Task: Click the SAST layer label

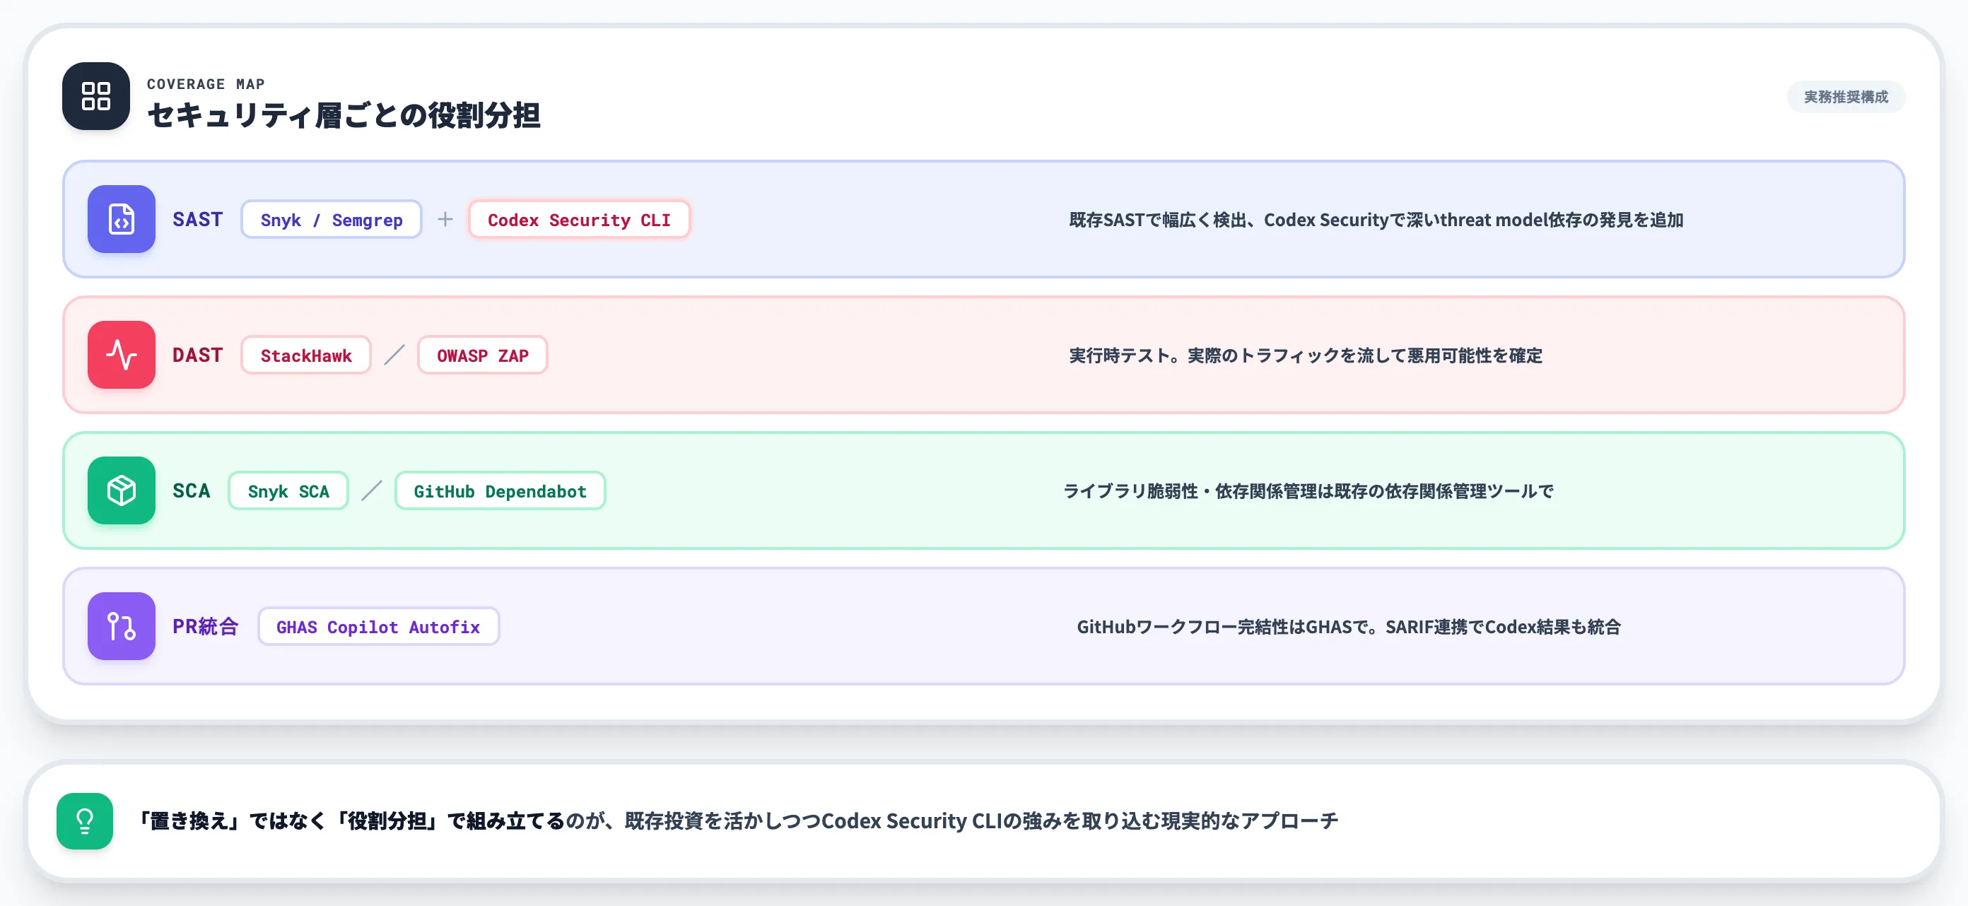Action: 198,220
